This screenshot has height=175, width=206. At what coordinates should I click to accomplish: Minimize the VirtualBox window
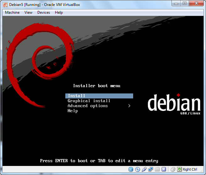[176, 3]
